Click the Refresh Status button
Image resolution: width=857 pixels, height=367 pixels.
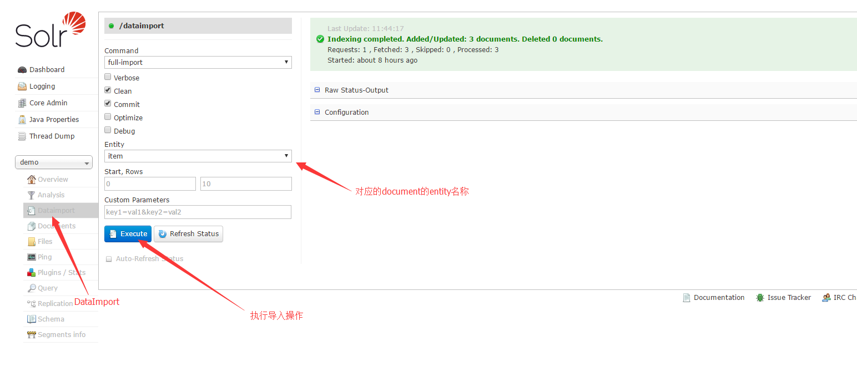click(188, 234)
